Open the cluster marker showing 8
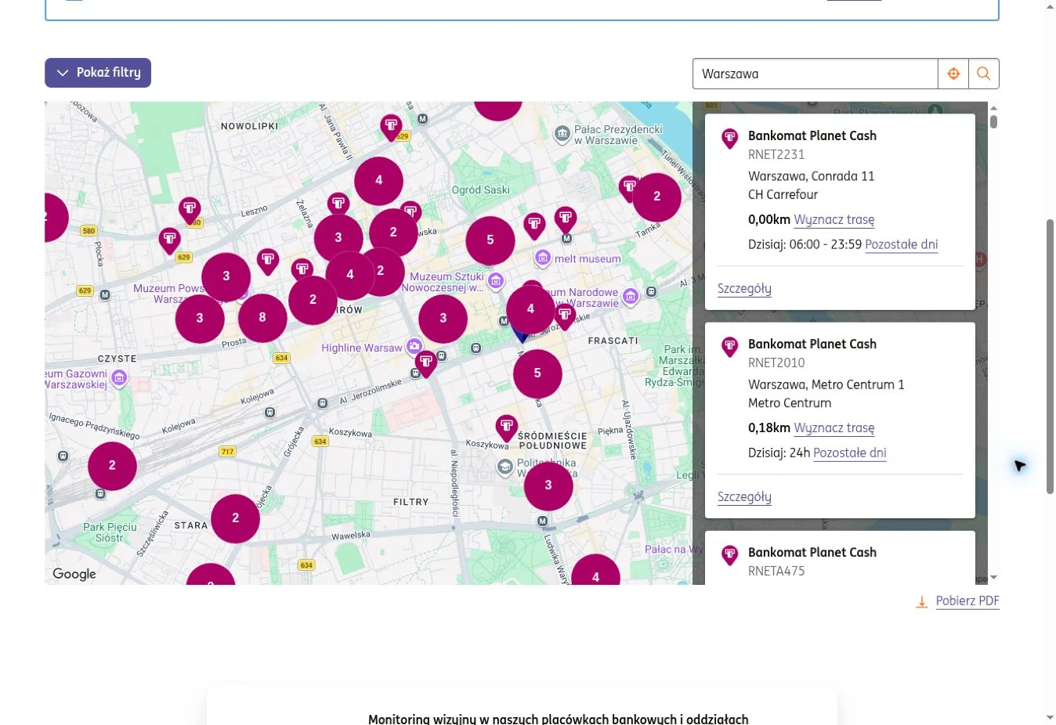This screenshot has height=725, width=1056. coord(262,317)
